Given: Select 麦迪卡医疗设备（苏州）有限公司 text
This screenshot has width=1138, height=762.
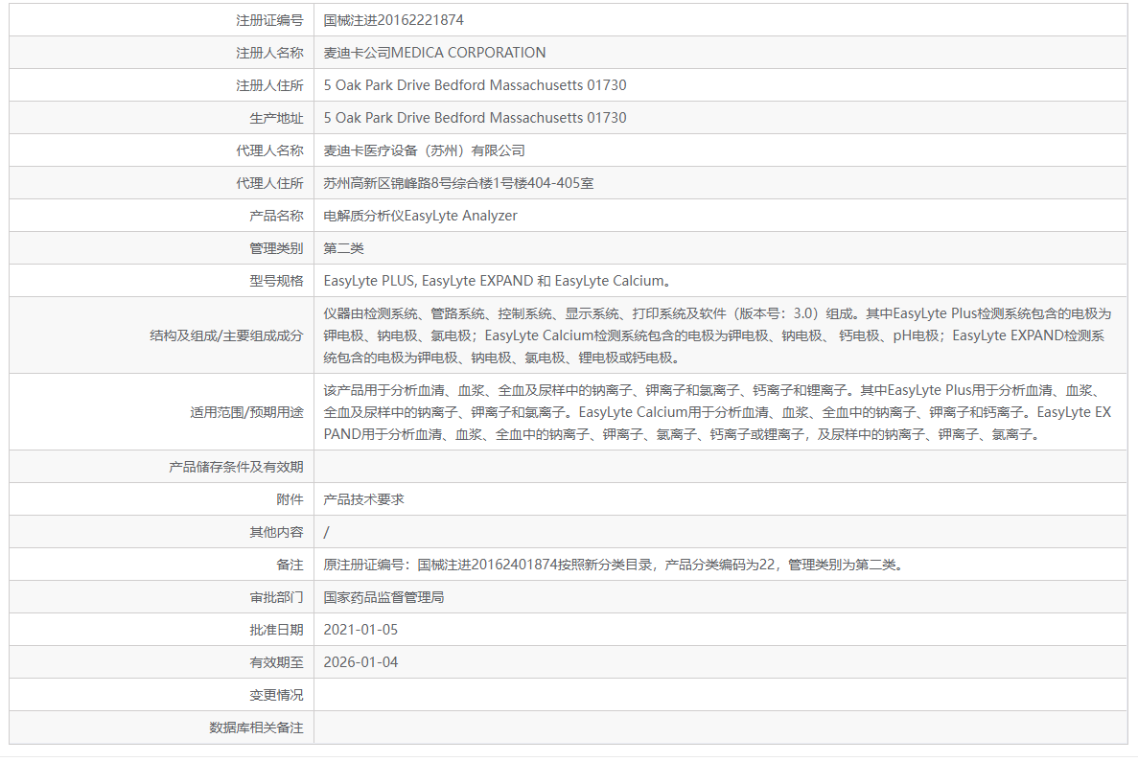Looking at the screenshot, I should coord(424,150).
